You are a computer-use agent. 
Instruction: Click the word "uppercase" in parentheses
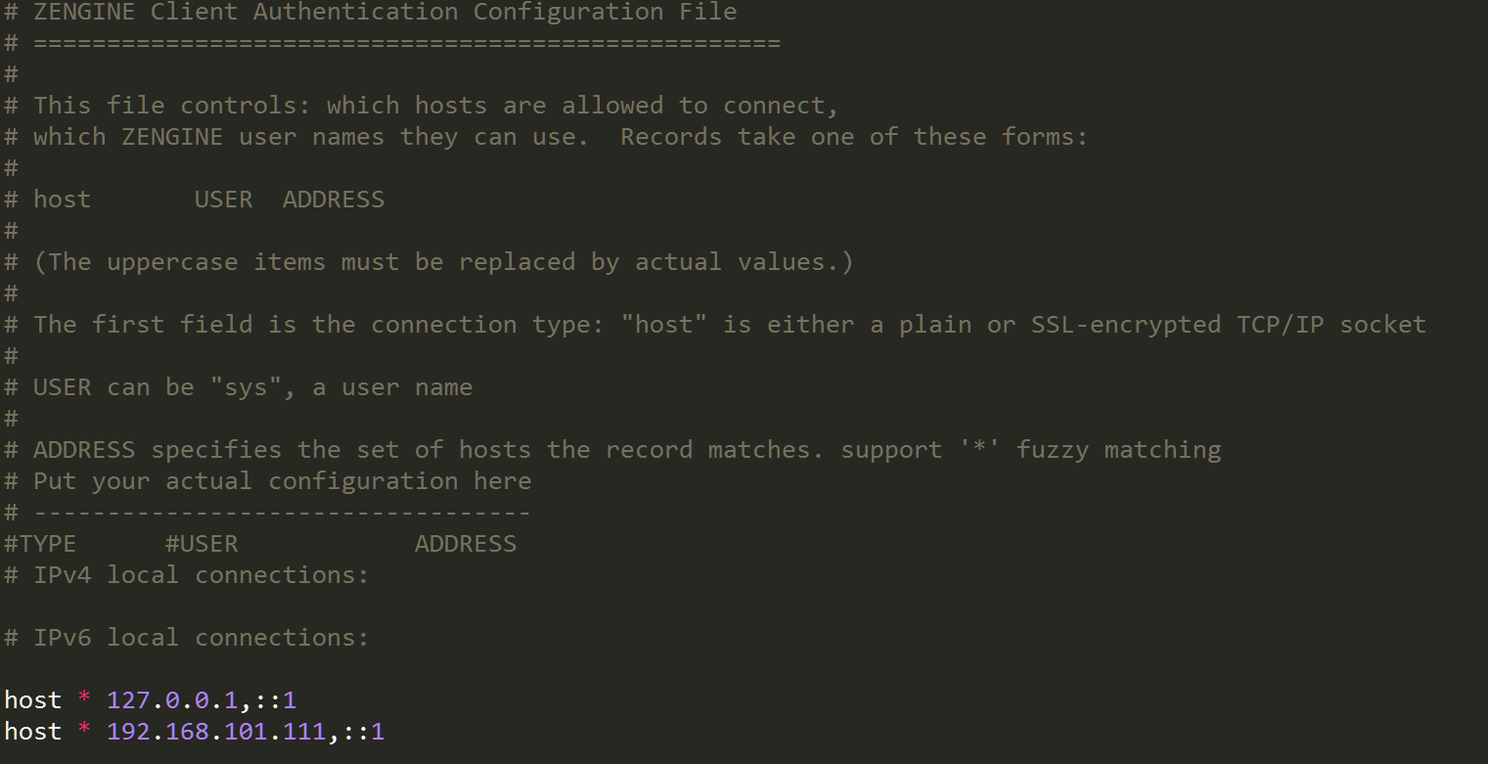pos(172,262)
